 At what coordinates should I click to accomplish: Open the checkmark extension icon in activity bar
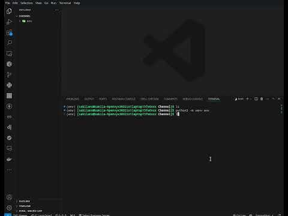9,138
